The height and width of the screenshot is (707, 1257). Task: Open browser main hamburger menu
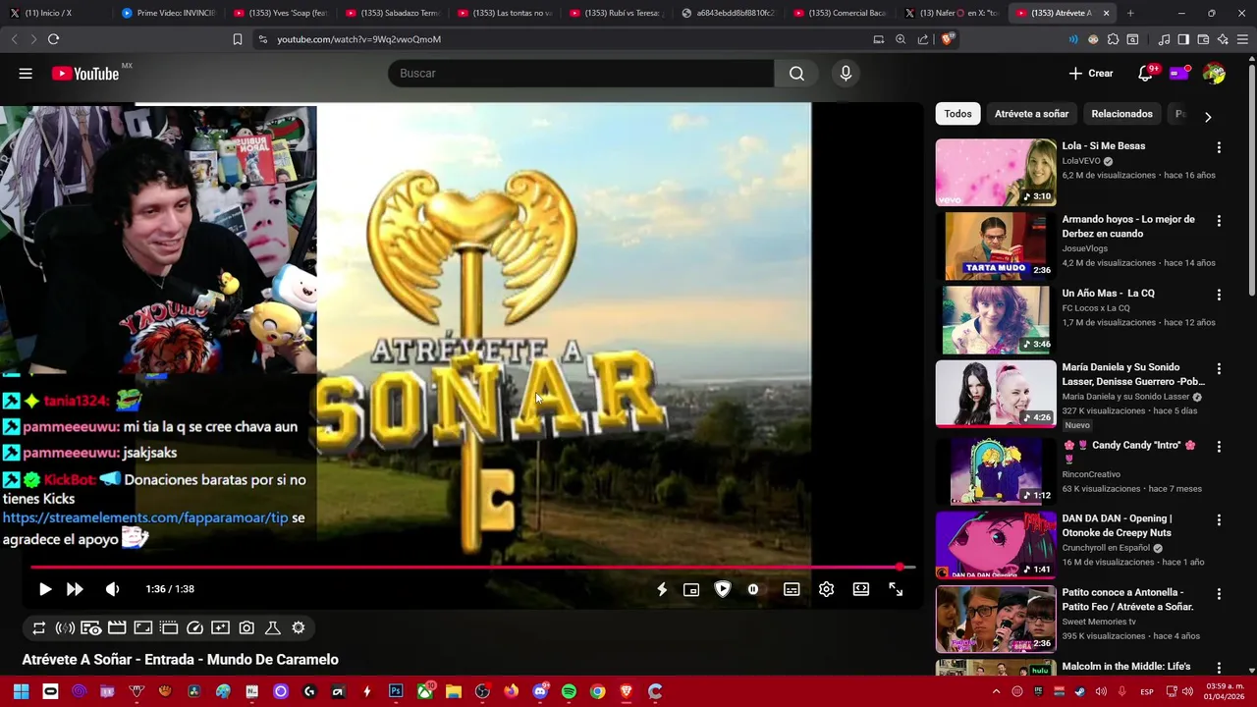click(1242, 39)
